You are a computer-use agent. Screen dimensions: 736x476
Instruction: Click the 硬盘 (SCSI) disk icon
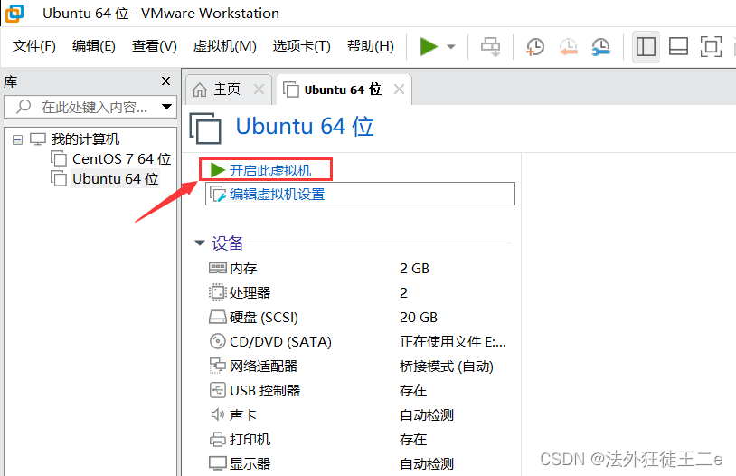217,317
